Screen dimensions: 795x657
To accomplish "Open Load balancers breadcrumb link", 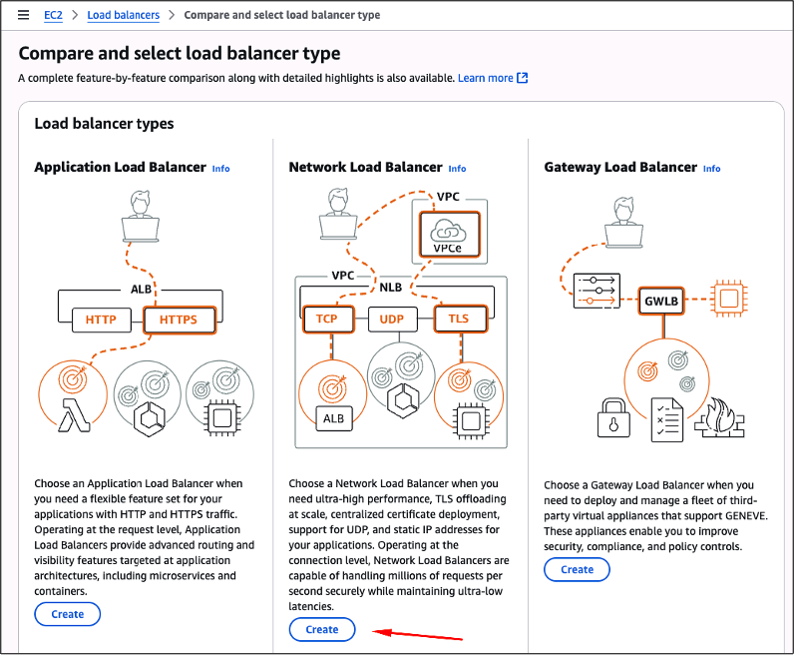I will coord(124,15).
